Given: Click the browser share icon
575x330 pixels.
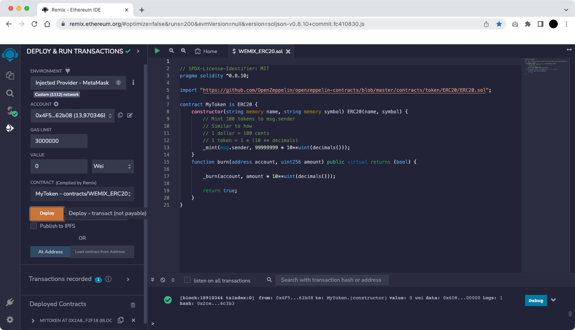Looking at the screenshot, I should click(x=486, y=24).
